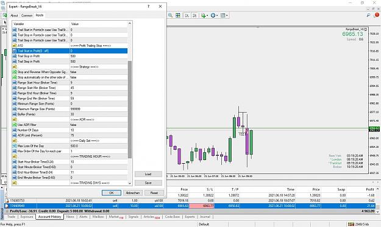
Task: Click the inputs list vertical scrollbar thumb
Action: [129, 109]
